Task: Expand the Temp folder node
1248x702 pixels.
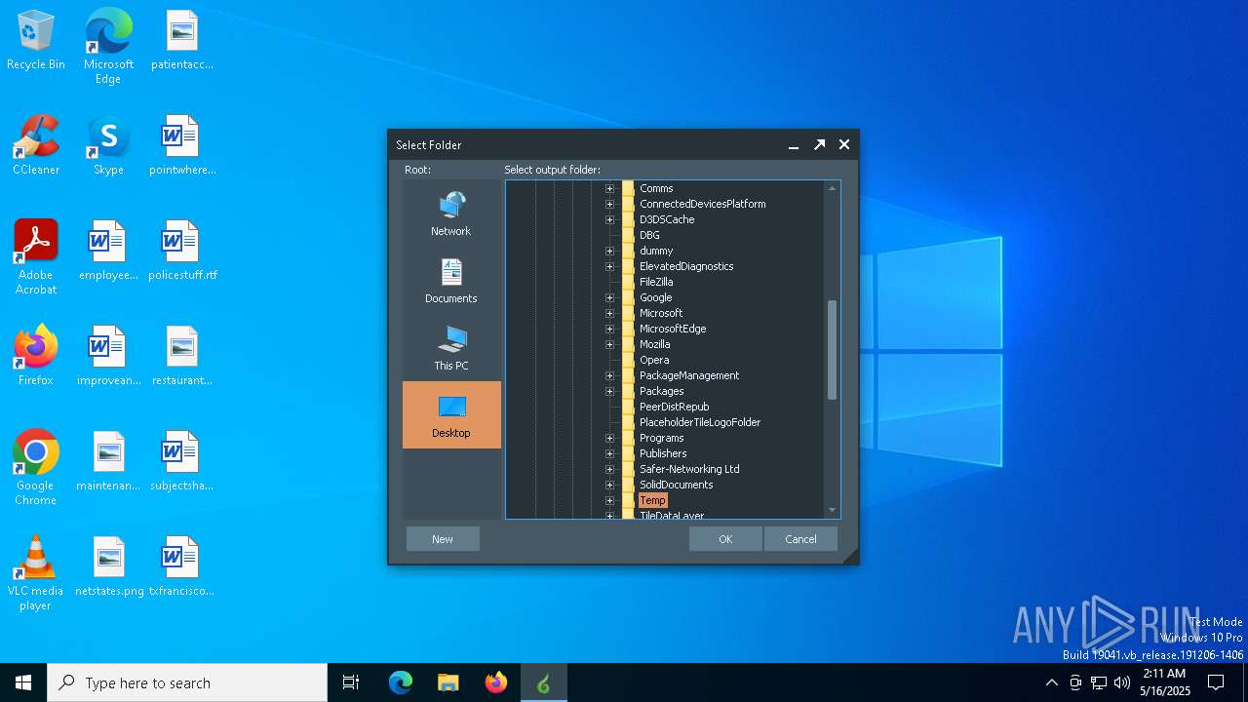Action: [x=609, y=500]
